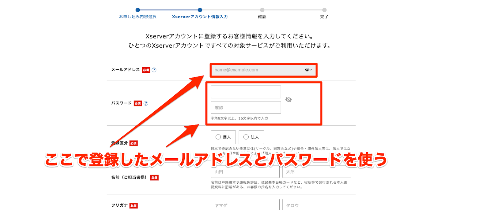Click the 確認 step label in progress bar

point(262,17)
